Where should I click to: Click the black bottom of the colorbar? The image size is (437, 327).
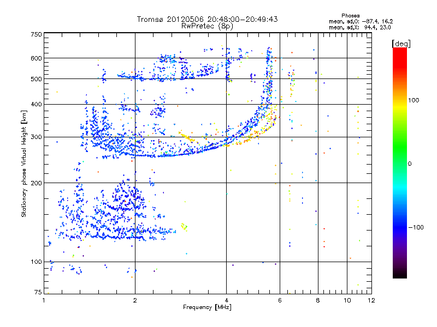pyautogui.click(x=400, y=274)
